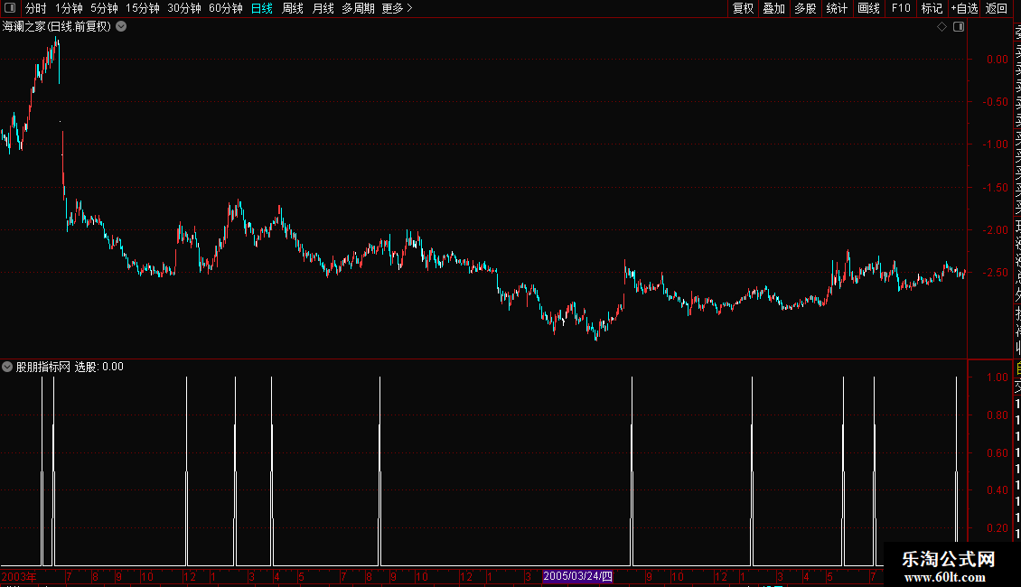Screen dimensions: 1021x587
Task: Click the diamond icon at chart top-right
Action: point(941,27)
